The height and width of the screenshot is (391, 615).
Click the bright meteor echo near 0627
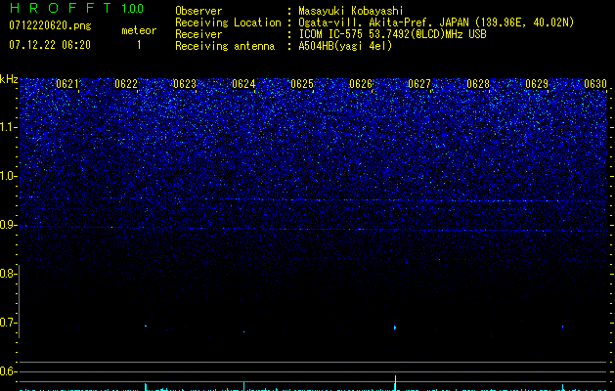[x=395, y=327]
